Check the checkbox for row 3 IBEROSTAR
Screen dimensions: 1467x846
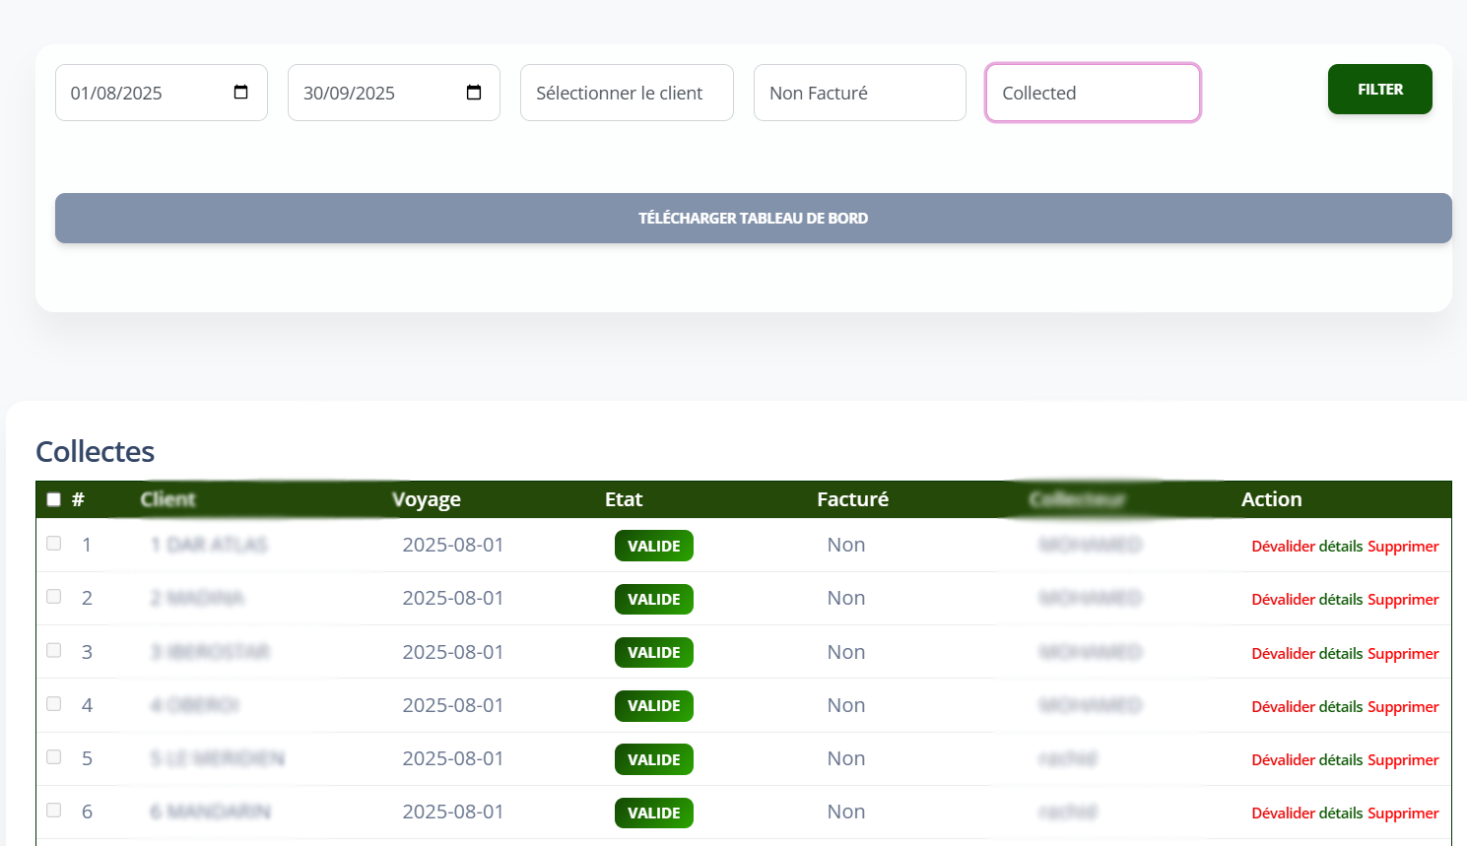54,649
